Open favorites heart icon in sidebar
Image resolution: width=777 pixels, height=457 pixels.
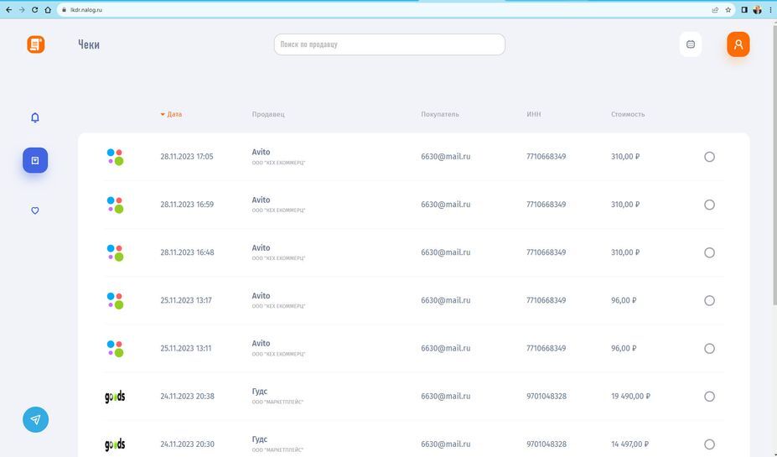click(35, 210)
